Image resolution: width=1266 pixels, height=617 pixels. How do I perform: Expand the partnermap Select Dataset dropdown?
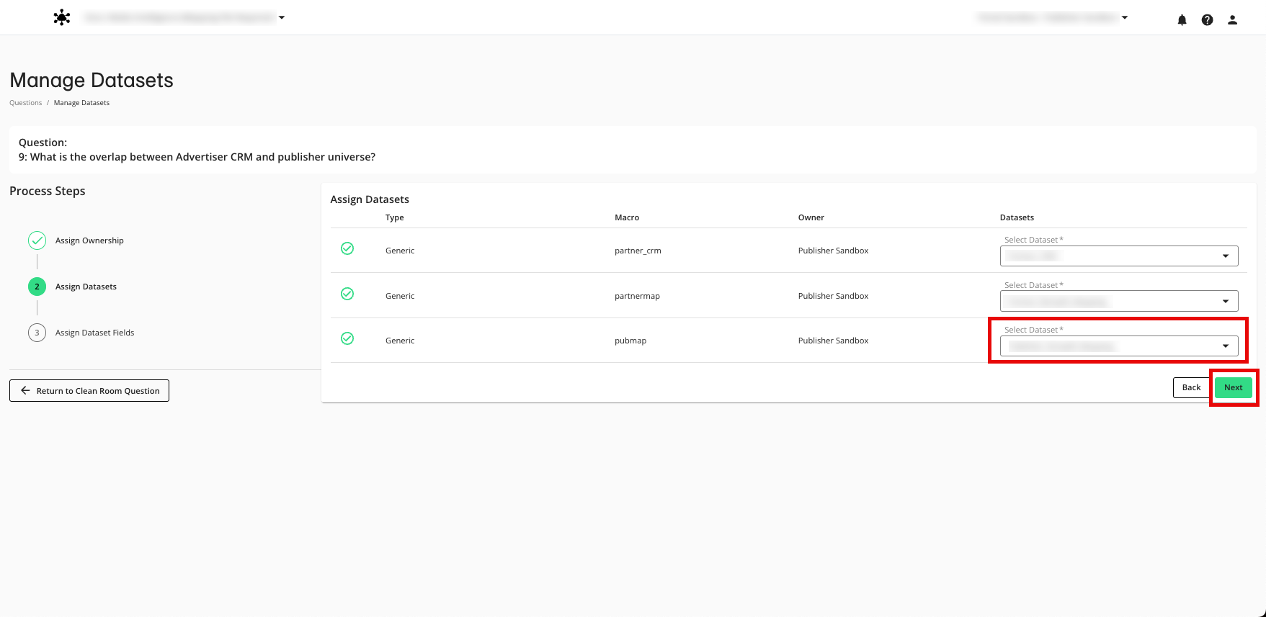point(1118,301)
